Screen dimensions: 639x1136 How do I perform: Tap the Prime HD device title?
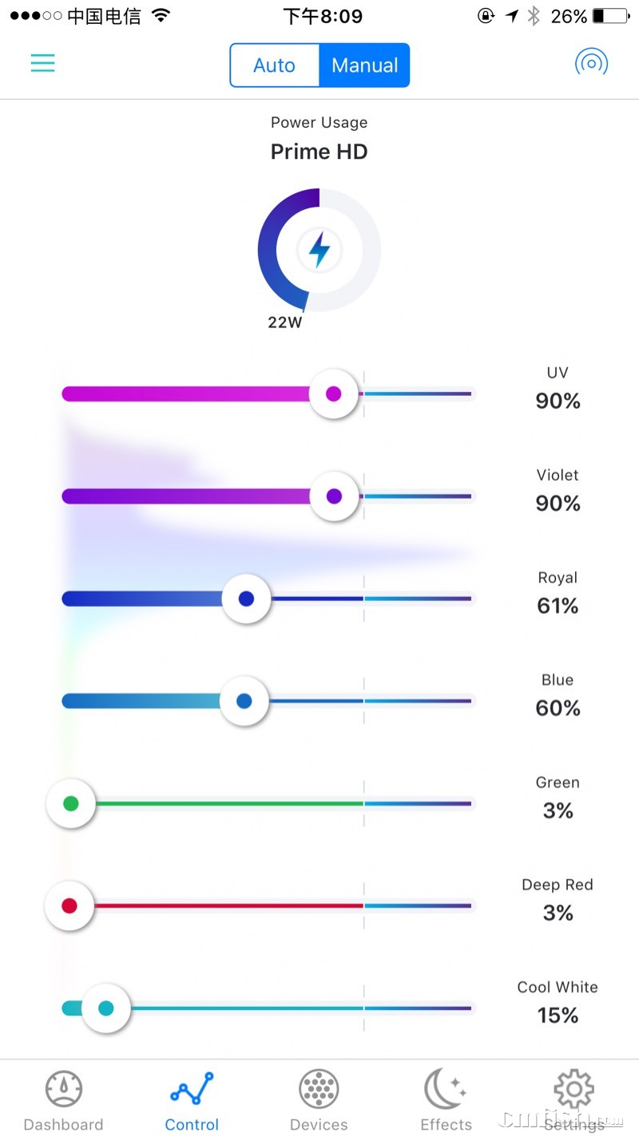[x=319, y=152]
